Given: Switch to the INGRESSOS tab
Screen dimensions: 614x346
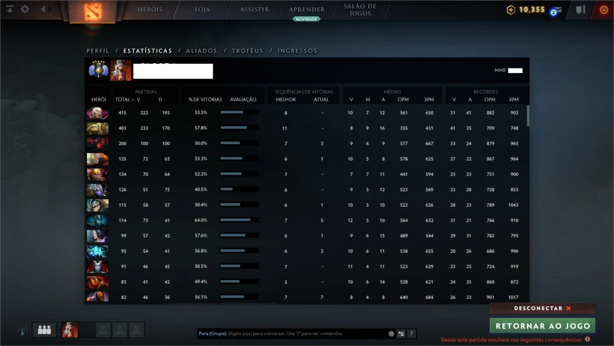Looking at the screenshot, I should [297, 51].
